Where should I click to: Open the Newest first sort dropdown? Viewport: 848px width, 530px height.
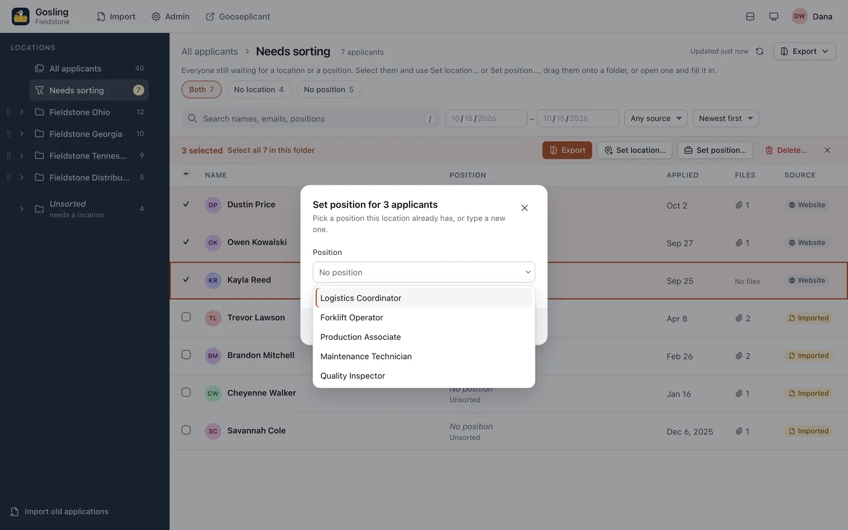click(726, 119)
